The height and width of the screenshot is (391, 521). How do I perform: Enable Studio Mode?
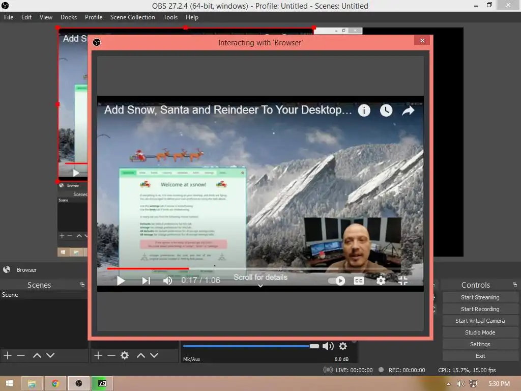[480, 332]
